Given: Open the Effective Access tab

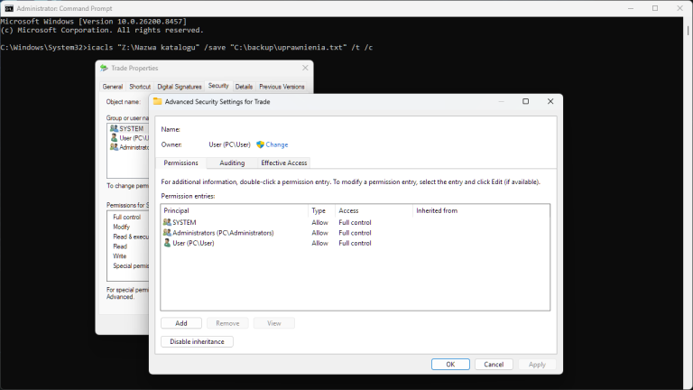Looking at the screenshot, I should (x=283, y=162).
